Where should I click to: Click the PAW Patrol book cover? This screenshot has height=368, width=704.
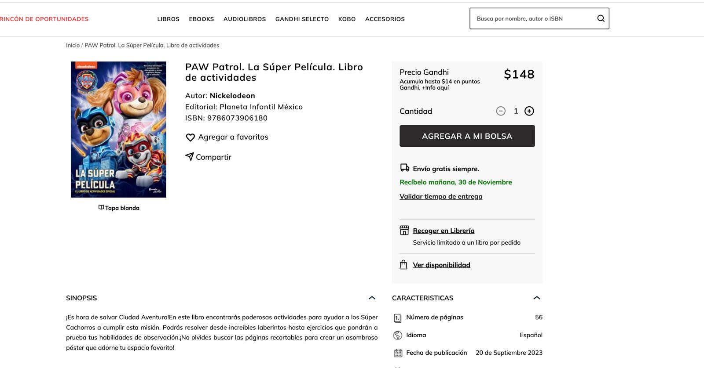pyautogui.click(x=118, y=130)
